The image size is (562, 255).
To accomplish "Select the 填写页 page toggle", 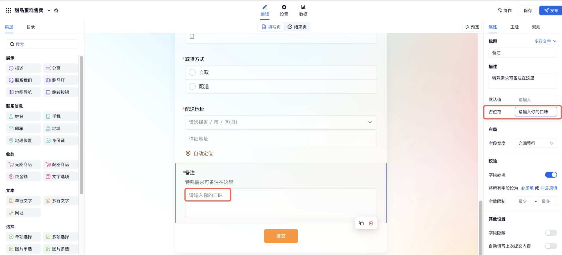I will (271, 27).
